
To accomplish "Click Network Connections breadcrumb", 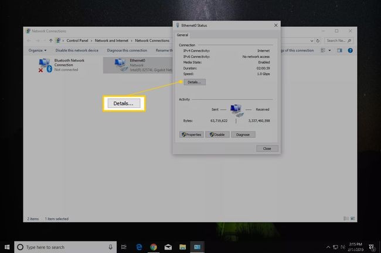I will [152, 40].
